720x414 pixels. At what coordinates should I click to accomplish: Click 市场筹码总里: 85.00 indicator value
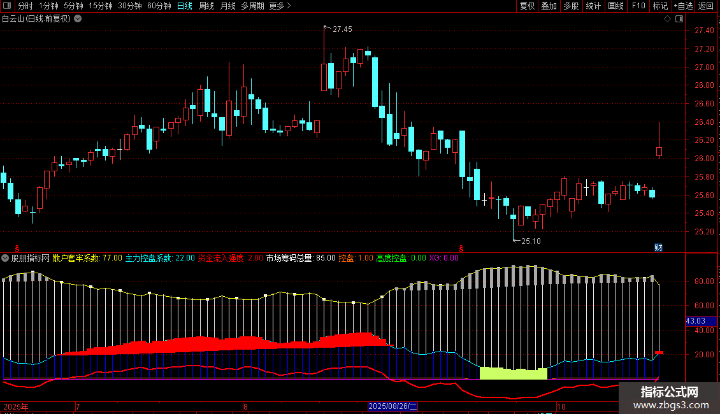[x=301, y=258]
